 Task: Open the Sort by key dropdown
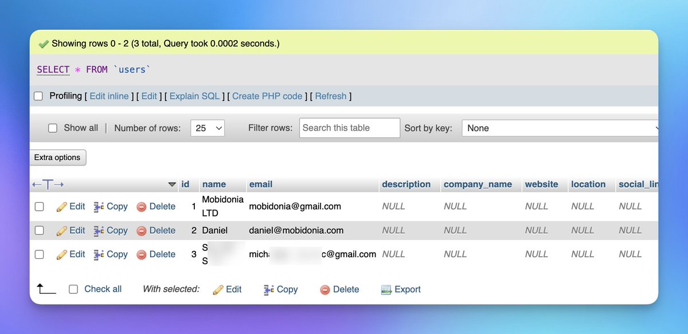559,128
